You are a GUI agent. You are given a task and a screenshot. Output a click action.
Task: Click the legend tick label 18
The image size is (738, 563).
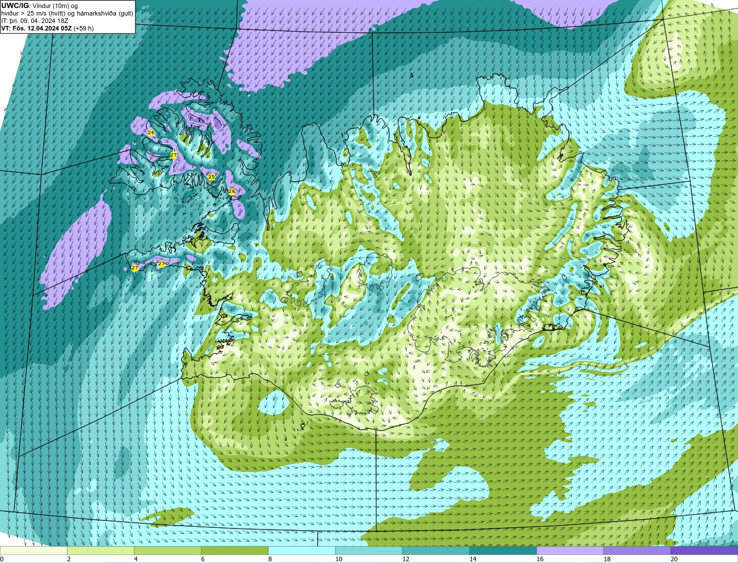point(607,559)
